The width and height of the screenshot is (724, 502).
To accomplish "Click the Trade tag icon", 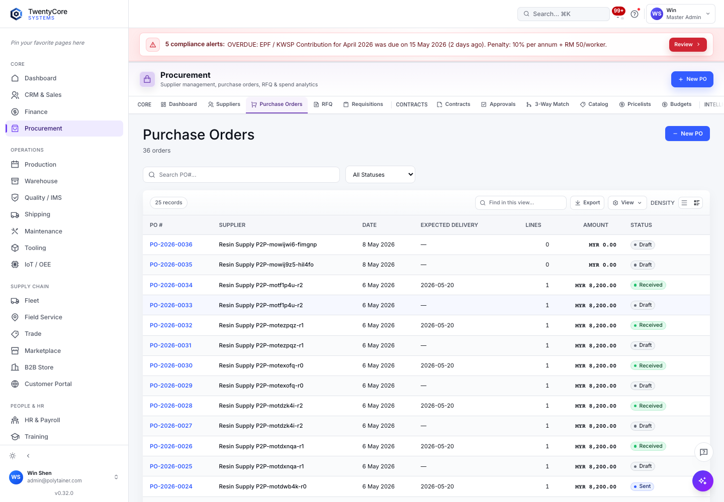I will click(x=15, y=334).
